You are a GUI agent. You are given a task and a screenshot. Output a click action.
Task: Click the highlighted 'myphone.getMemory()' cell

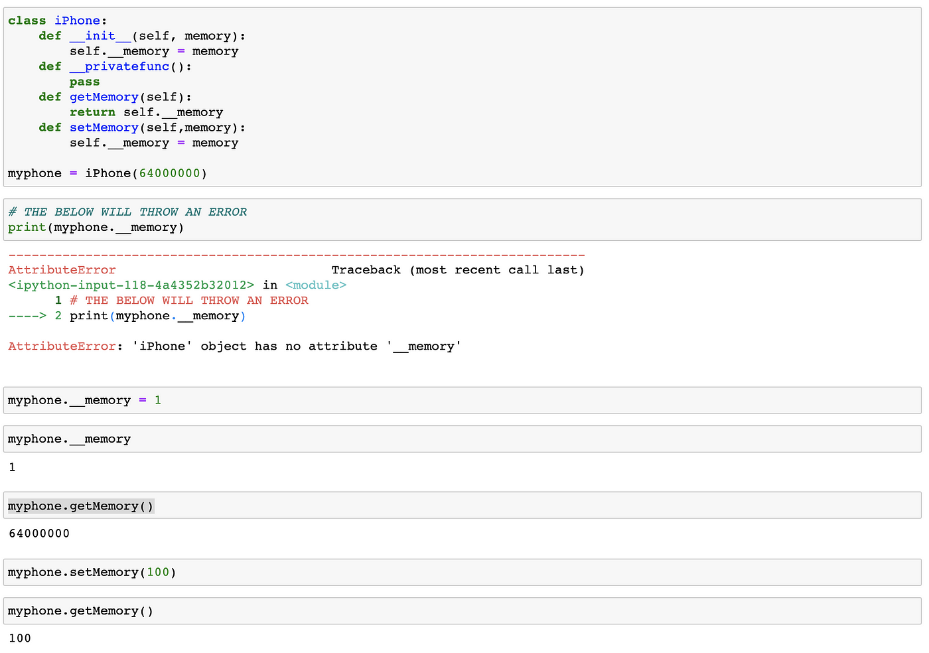tap(462, 506)
